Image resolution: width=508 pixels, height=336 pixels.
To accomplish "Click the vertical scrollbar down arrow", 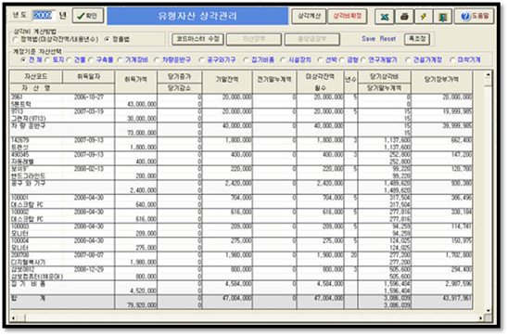I will [488, 310].
